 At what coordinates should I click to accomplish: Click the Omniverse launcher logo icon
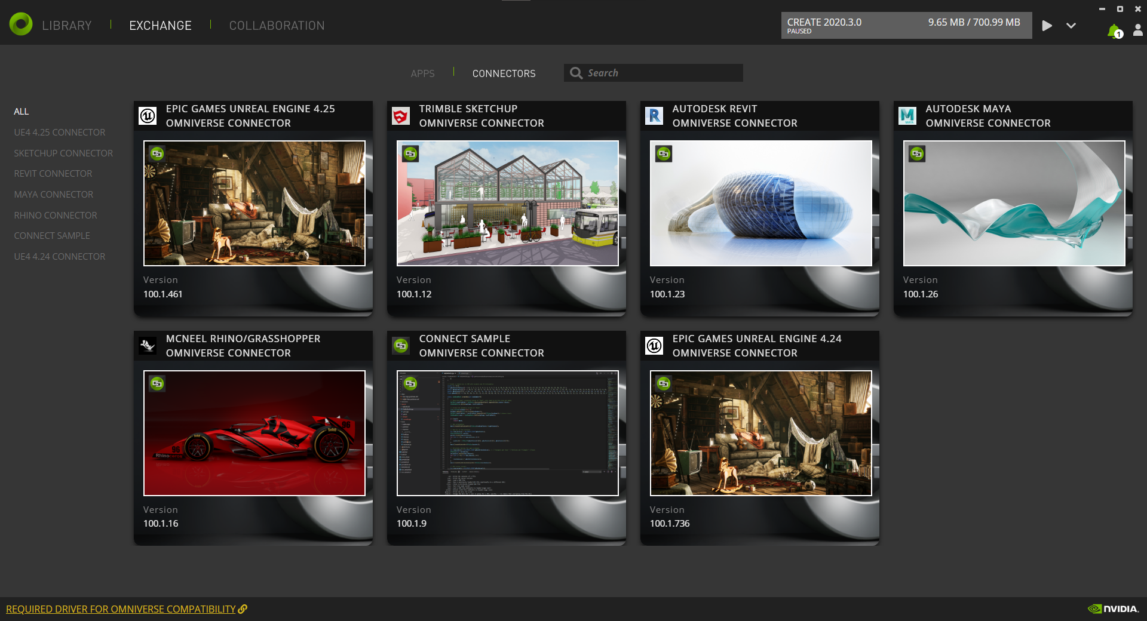(21, 24)
